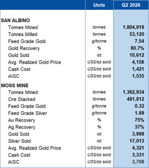Screen dimensions: 149x168
Task: Select Moss Mine Tonnes Mined 1,362,934
Action: tap(133, 92)
